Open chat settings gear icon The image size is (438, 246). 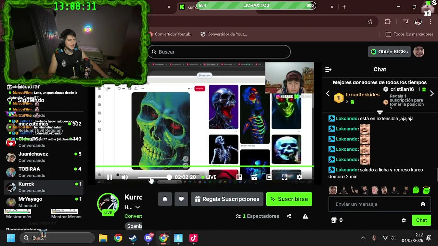404,220
